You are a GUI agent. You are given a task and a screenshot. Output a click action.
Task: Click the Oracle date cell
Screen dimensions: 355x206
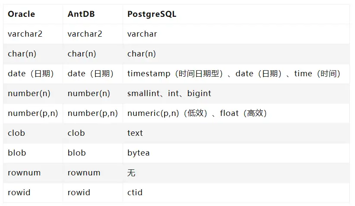(31, 74)
